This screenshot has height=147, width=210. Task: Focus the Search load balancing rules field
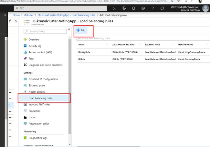pyautogui.click(x=143, y=38)
